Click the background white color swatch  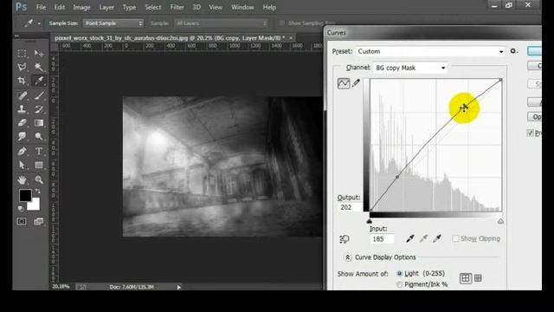pos(35,205)
